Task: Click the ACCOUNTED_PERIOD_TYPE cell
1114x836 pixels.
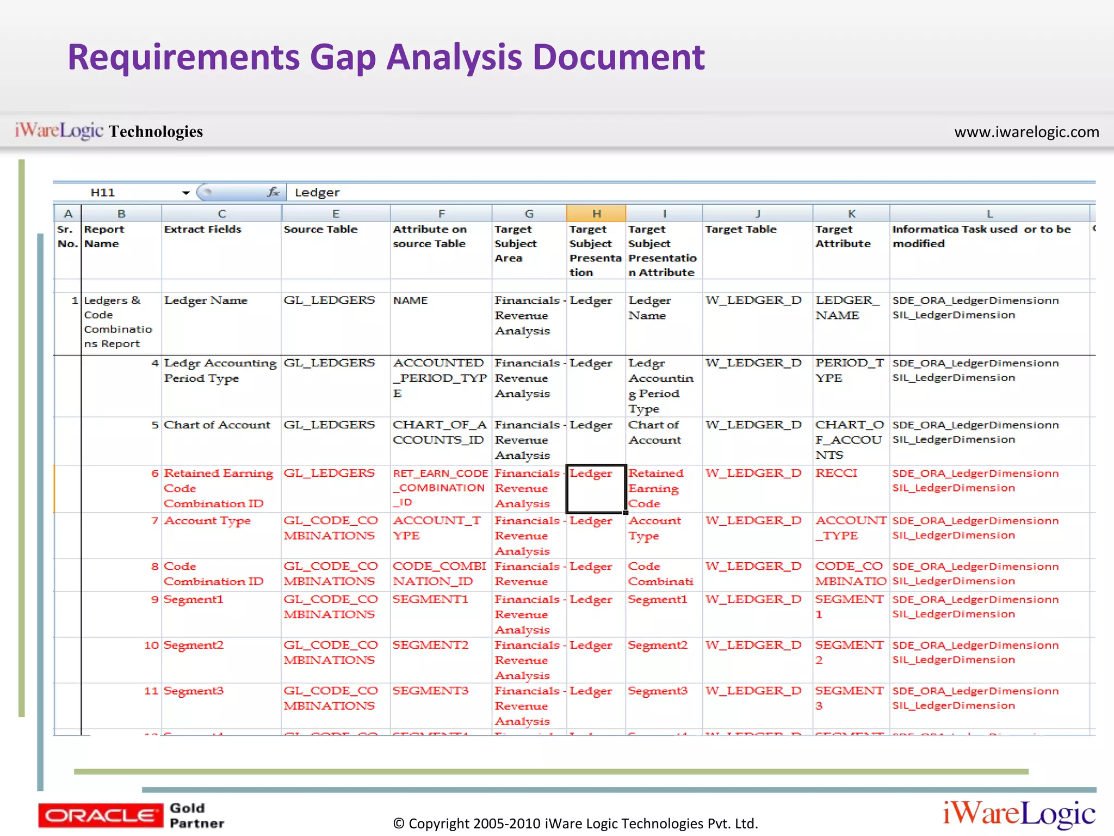Action: pyautogui.click(x=441, y=386)
